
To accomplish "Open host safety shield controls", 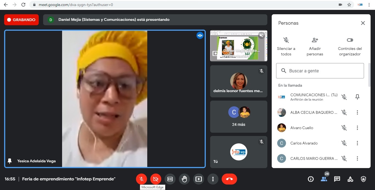I will [363, 179].
